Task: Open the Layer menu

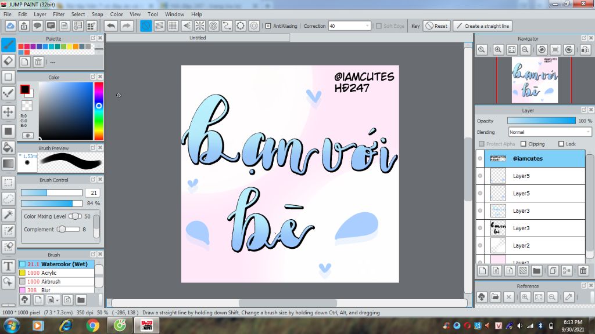Action: click(x=40, y=14)
